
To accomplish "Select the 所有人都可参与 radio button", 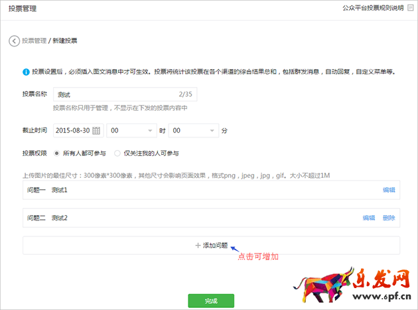I will (x=56, y=153).
